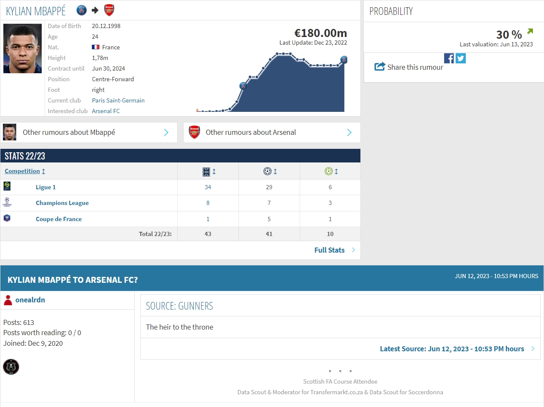Click the goals ball icon header
This screenshot has height=407, width=544.
tap(267, 171)
